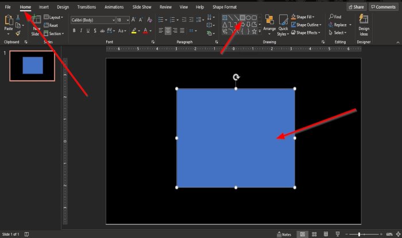Viewport: 402px width, 238px height.
Task: Click the Cut scissors icon
Action: [x=18, y=18]
